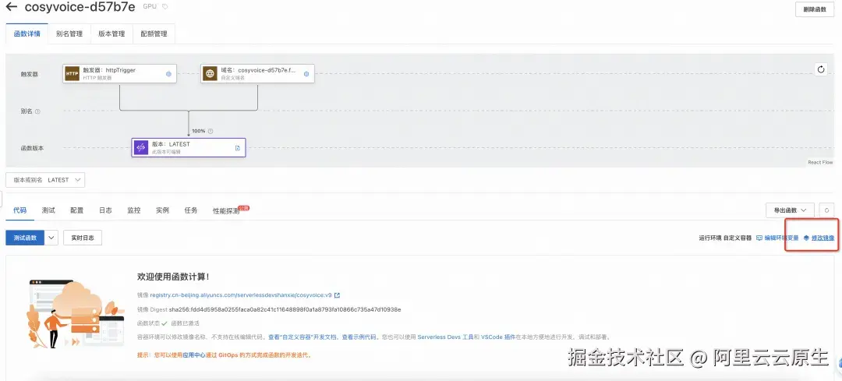The height and width of the screenshot is (381, 842).
Task: Switch to the 函数详情 tab
Action: pyautogui.click(x=27, y=34)
